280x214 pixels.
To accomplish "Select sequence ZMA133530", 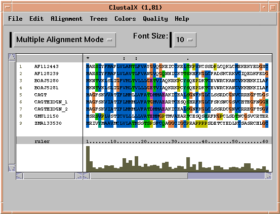I will (x=48, y=123).
